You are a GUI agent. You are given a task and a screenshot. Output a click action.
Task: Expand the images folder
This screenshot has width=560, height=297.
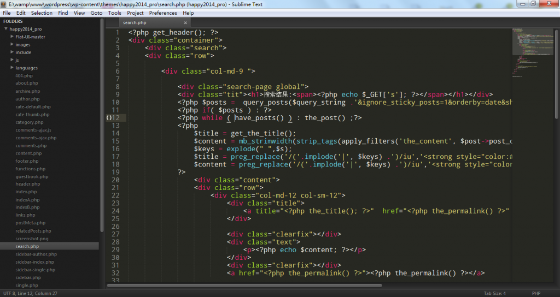(x=12, y=44)
